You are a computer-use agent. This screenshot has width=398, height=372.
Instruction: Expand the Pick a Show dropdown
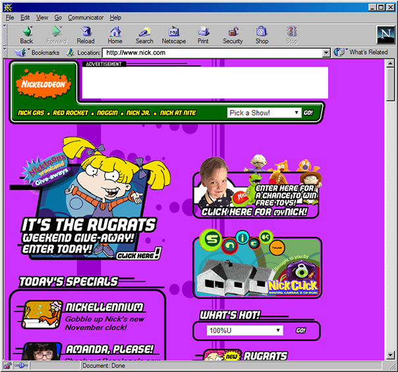(x=297, y=113)
